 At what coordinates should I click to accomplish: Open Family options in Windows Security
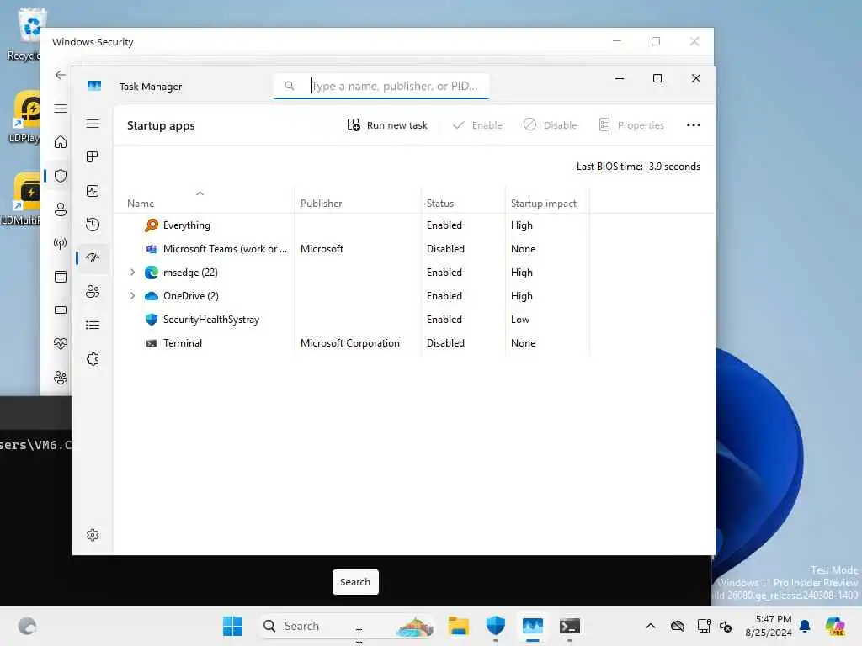pyautogui.click(x=61, y=378)
